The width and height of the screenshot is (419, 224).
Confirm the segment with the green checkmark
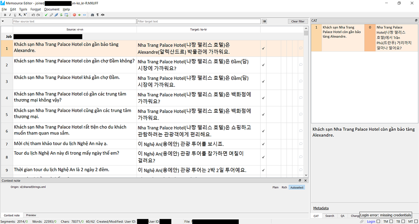pos(46,15)
